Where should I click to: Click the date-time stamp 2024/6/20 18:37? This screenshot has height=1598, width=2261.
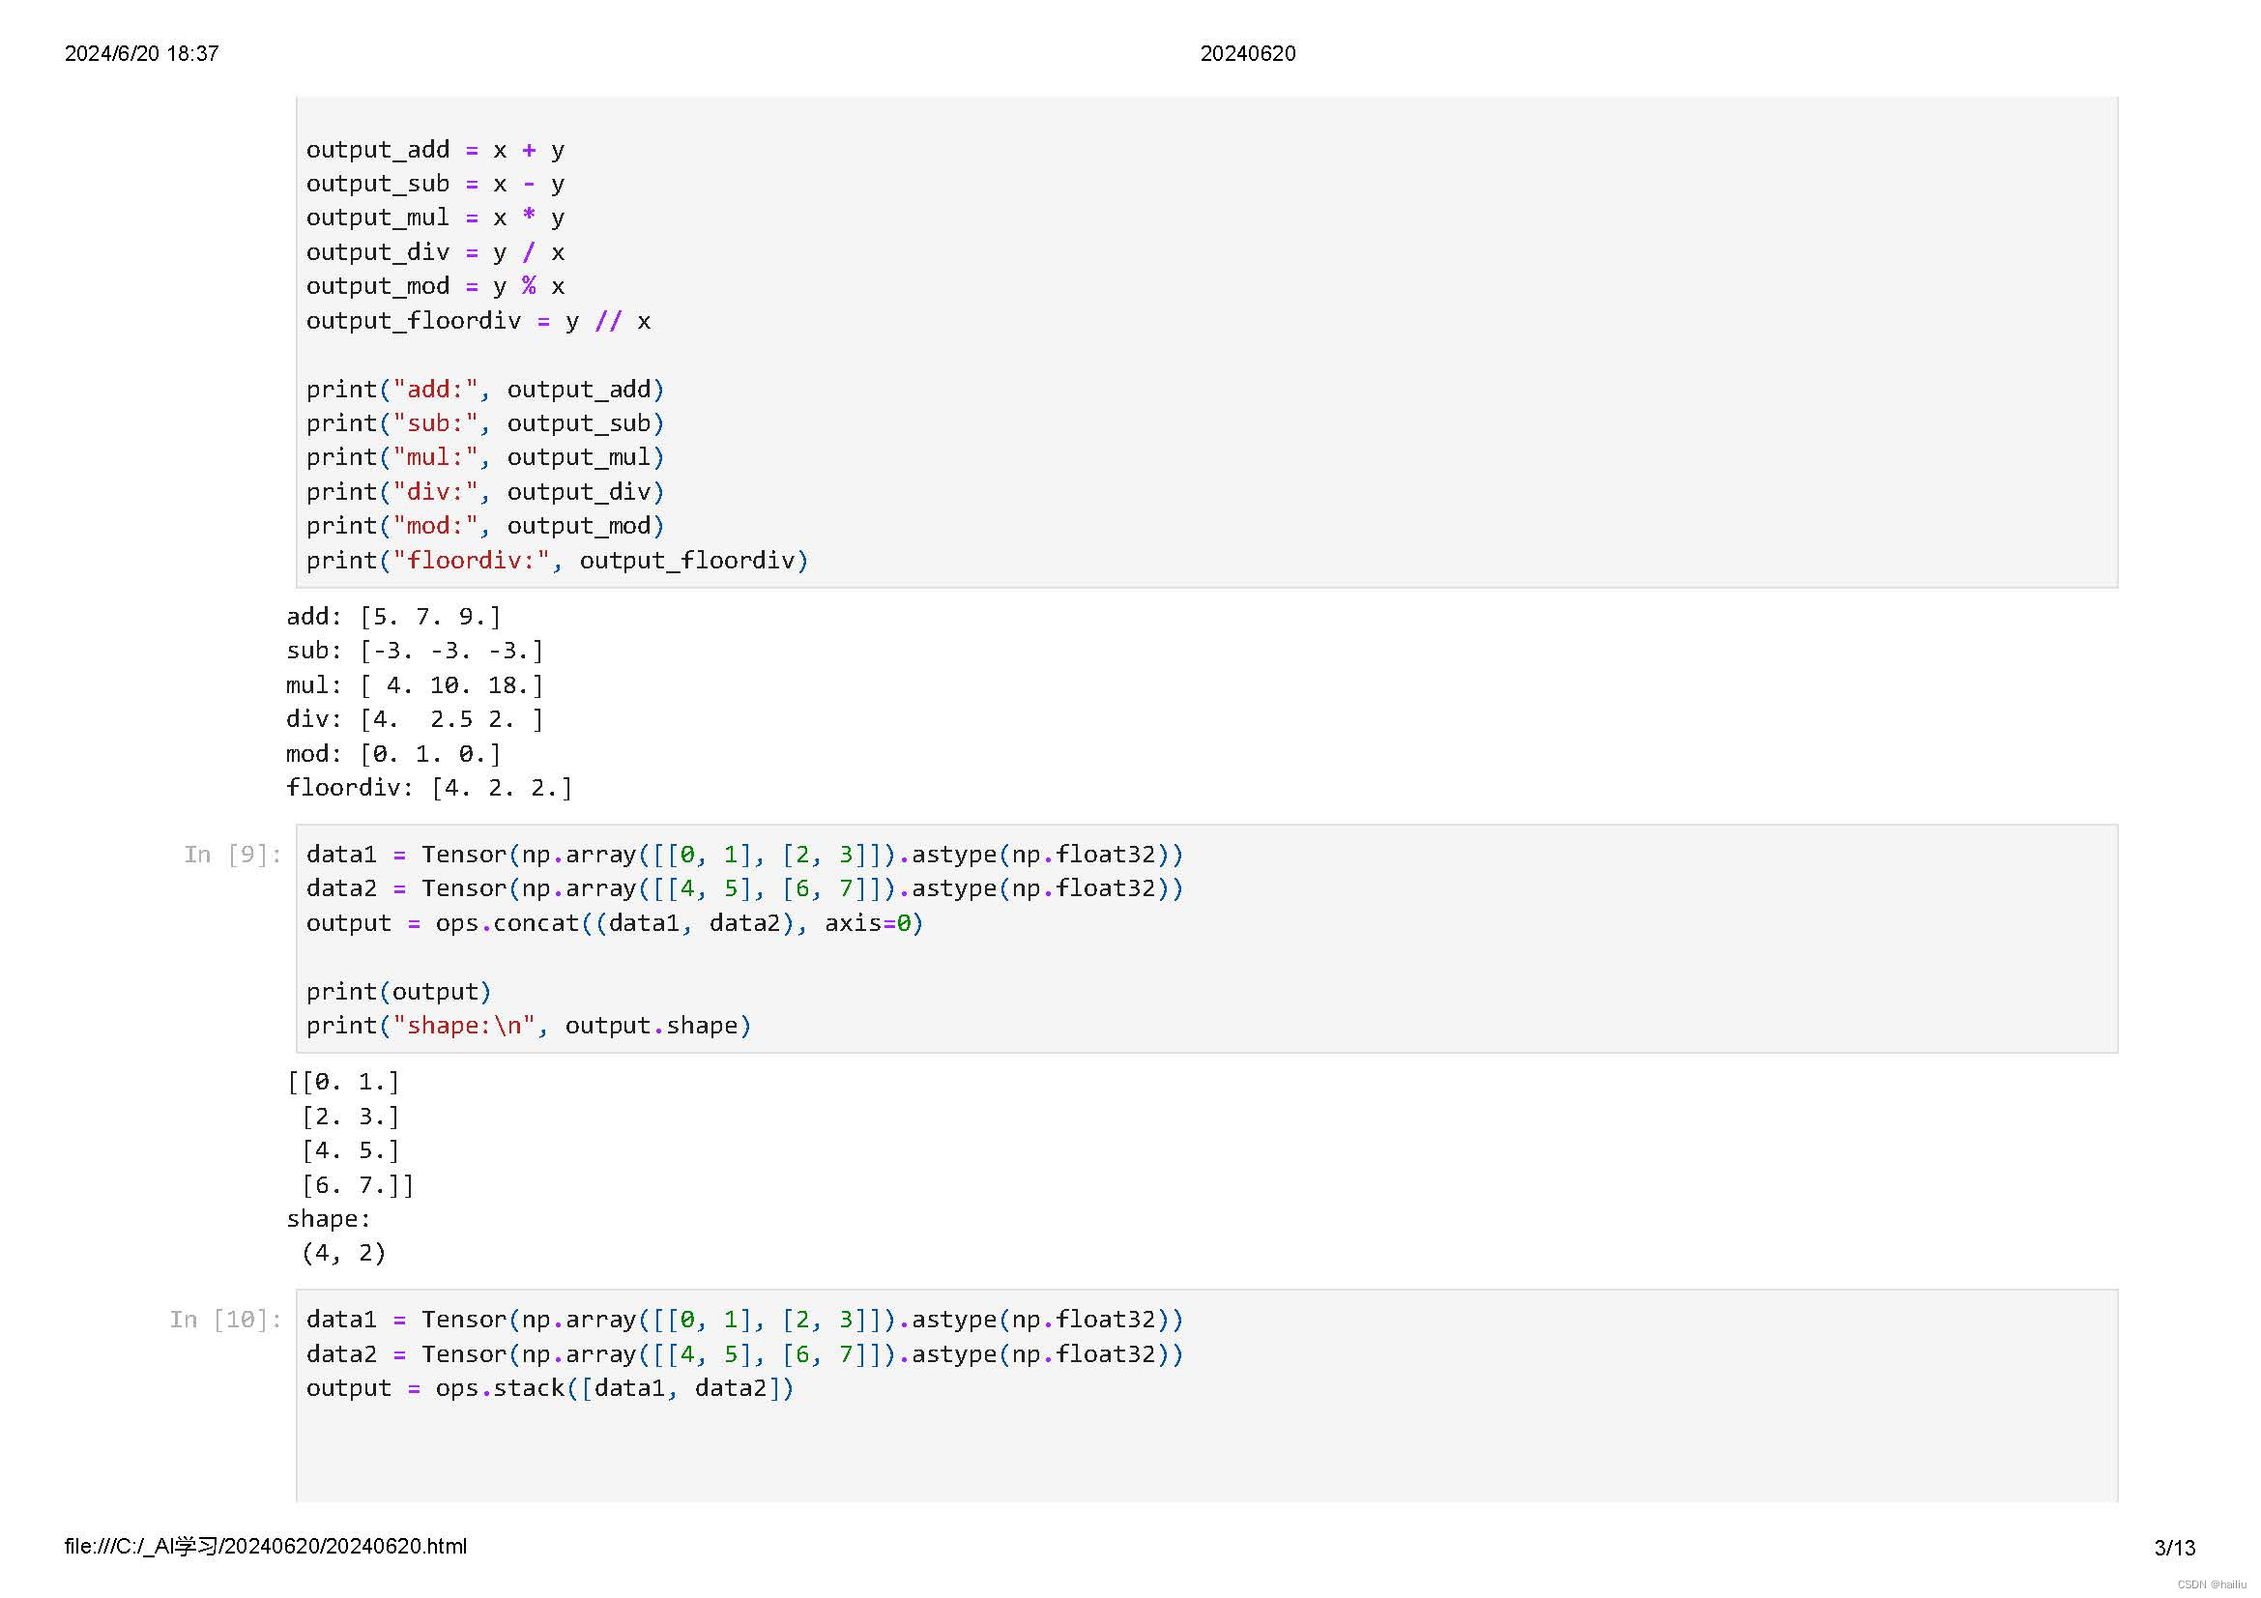(142, 53)
